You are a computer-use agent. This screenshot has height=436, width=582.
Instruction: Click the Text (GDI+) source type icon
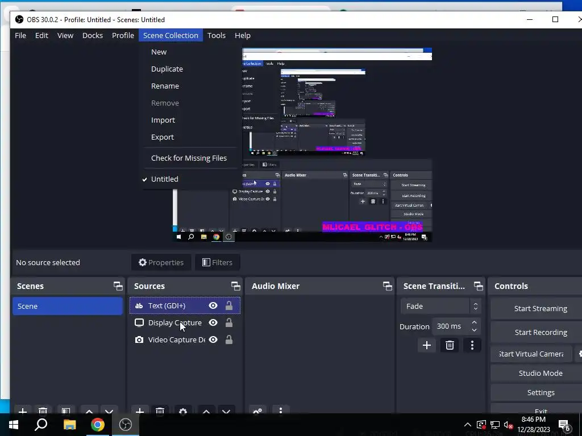(139, 306)
